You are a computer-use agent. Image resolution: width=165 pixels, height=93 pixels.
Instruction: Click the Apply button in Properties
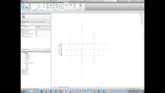[47, 49]
